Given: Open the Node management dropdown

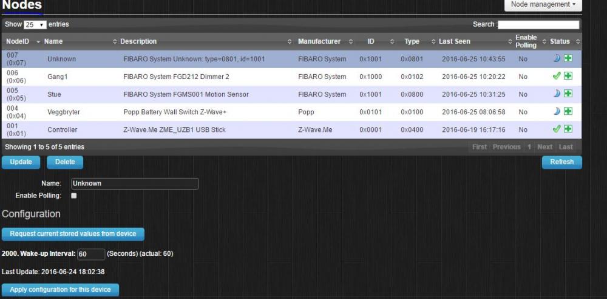Looking at the screenshot, I should pyautogui.click(x=543, y=5).
